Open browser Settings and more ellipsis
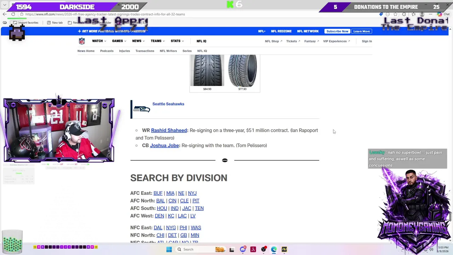The image size is (453, 255). [431, 14]
